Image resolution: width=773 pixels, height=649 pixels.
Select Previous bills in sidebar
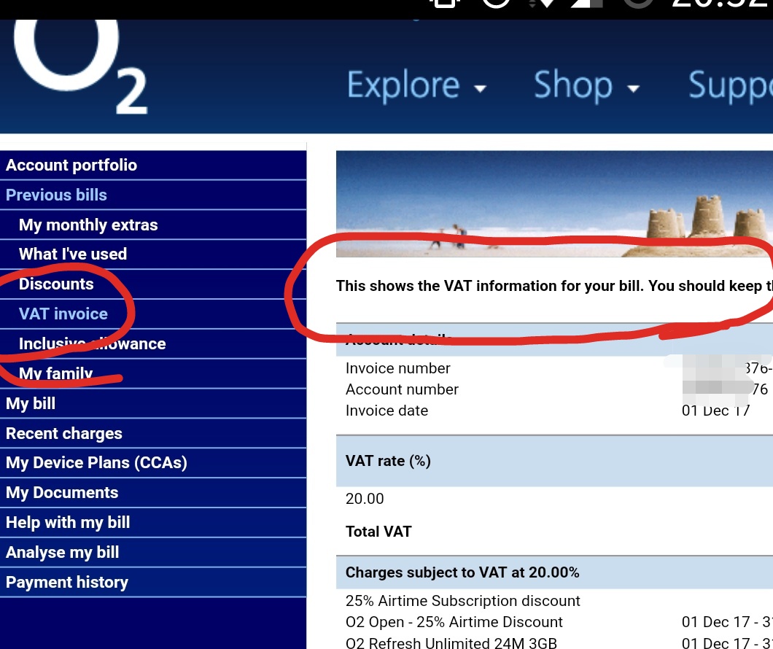point(56,195)
